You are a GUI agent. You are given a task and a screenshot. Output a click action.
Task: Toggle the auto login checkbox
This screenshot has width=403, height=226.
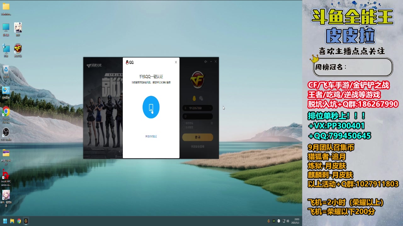[x=184, y=127]
